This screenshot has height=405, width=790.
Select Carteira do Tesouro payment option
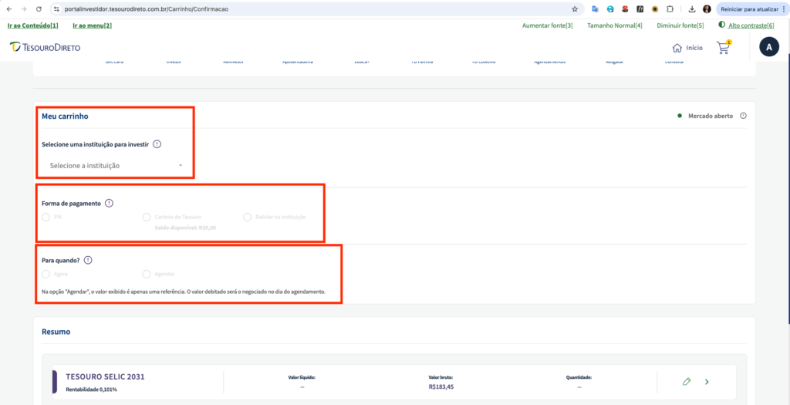[x=147, y=218]
